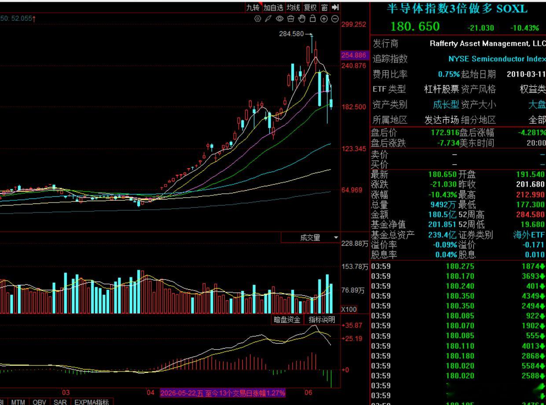Click the trade row priced 180.275
This screenshot has width=546, height=405.
[x=458, y=266]
